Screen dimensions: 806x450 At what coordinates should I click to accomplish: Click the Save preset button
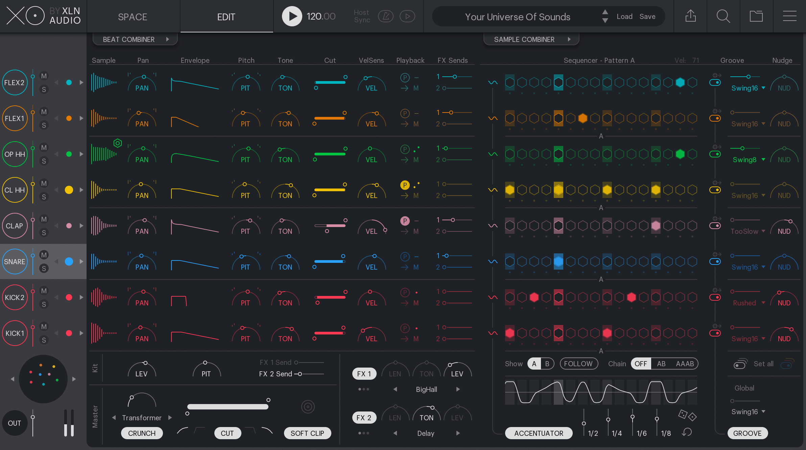646,16
